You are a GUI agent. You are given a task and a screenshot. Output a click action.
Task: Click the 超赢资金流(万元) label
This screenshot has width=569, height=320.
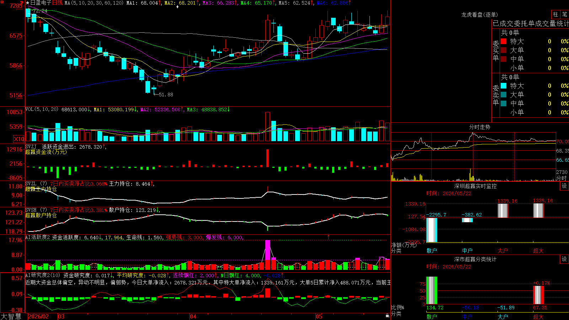(x=46, y=152)
